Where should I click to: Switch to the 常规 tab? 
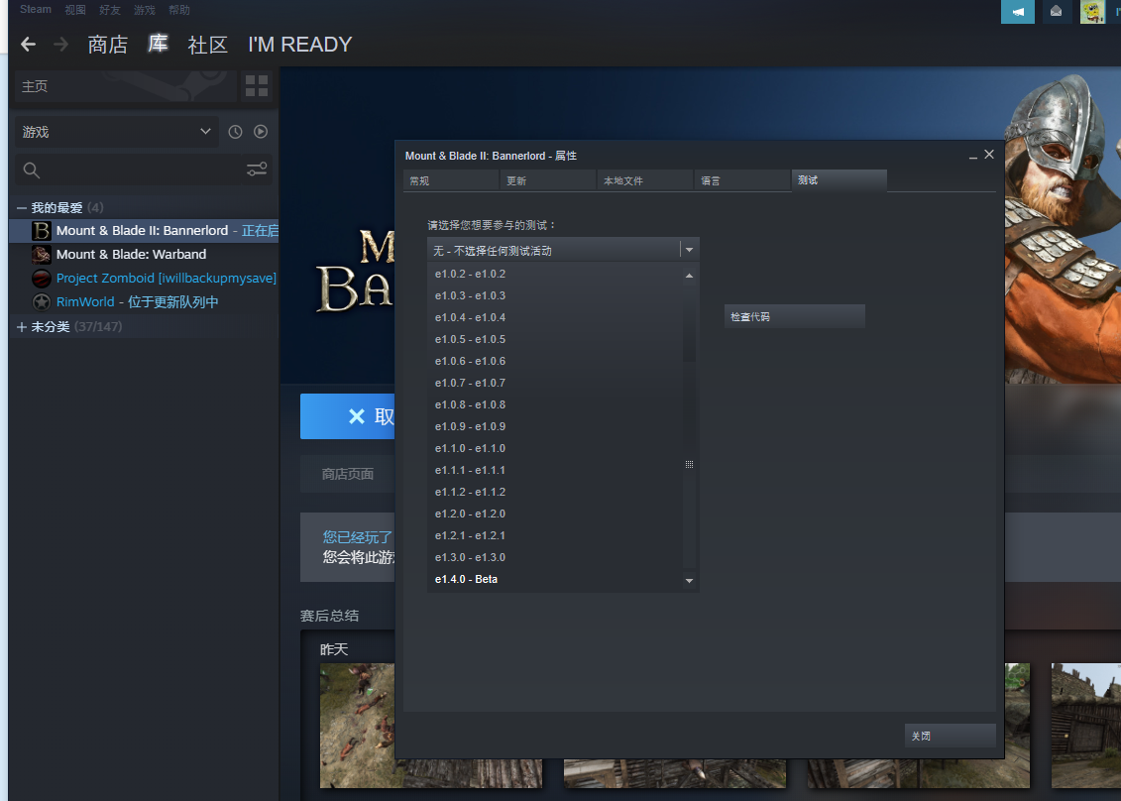pyautogui.click(x=450, y=181)
